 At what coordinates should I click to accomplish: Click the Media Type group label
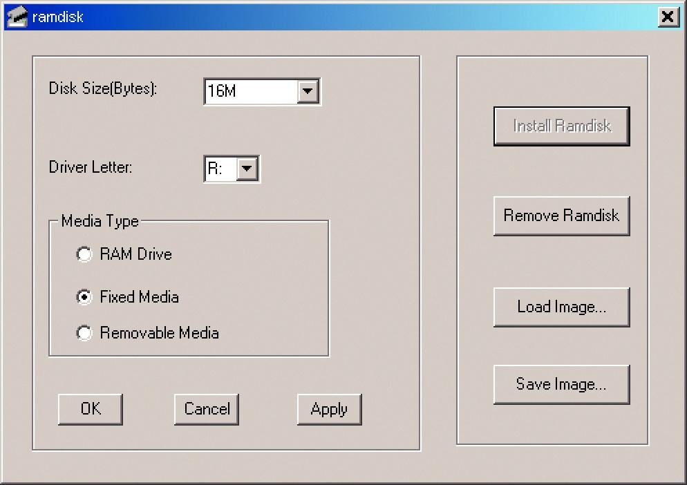coord(100,221)
